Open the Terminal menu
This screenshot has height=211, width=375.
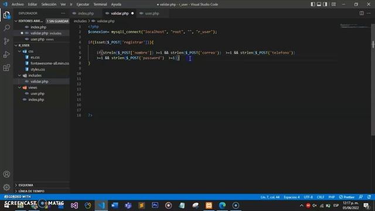(100, 4)
